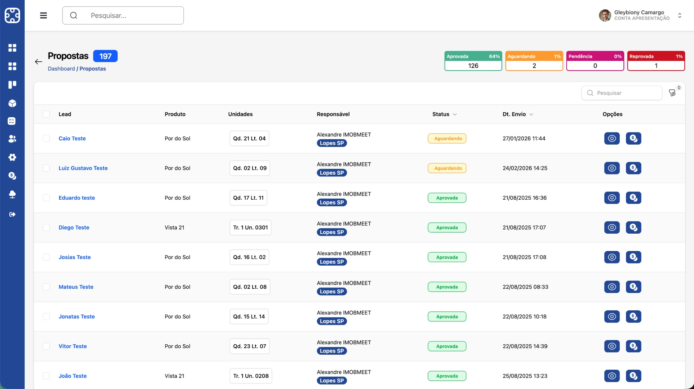
Task: Open payment icon for Mateus Teste
Action: pyautogui.click(x=633, y=287)
